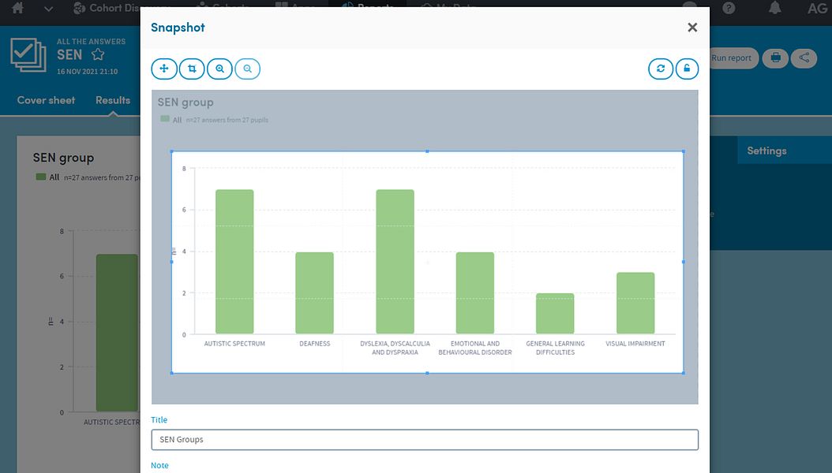
Task: Open notifications bell icon
Action: pos(775,8)
